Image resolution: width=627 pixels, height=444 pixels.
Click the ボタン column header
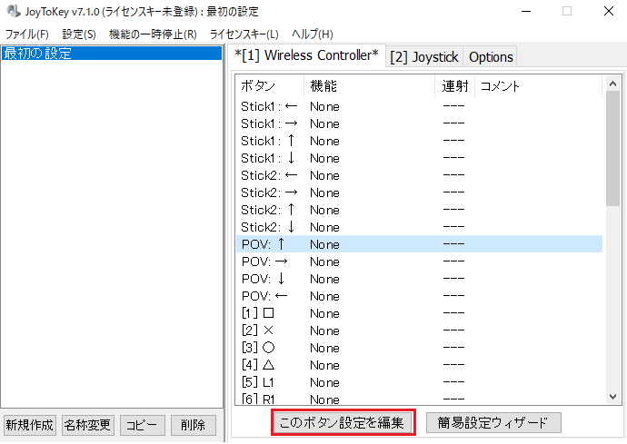pos(270,86)
